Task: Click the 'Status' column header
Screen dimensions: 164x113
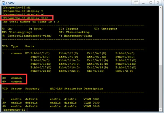Action: (16, 89)
